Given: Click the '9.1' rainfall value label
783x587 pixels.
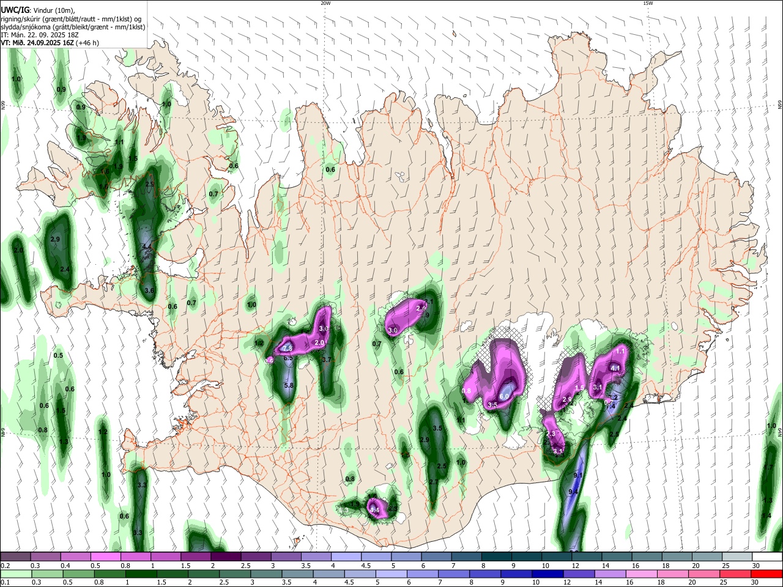Looking at the screenshot, I should pyautogui.click(x=578, y=475).
